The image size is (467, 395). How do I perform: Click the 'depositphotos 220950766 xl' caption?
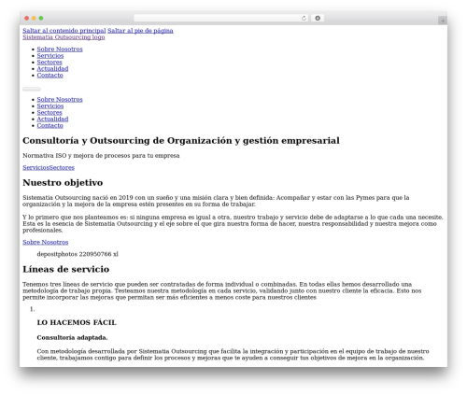pos(78,254)
